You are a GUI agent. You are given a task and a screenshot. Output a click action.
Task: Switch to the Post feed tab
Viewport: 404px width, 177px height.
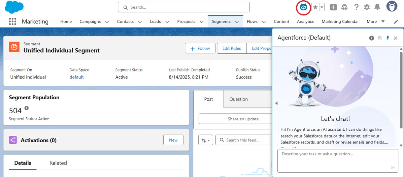pyautogui.click(x=208, y=99)
